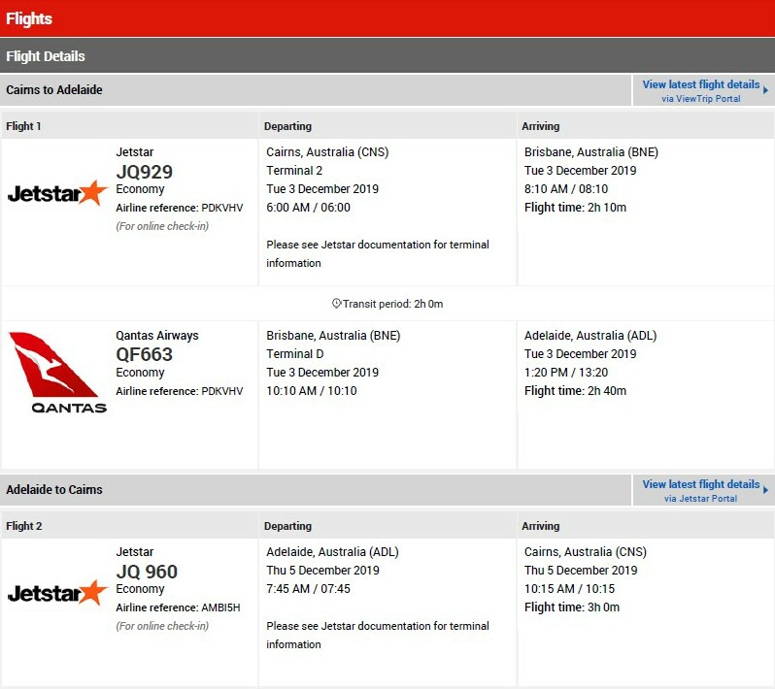775x689 pixels.
Task: Click the arrow next to ViewTrip Portal link
Action: tap(765, 90)
